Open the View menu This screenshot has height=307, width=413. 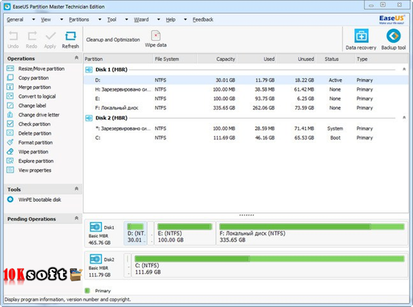click(46, 19)
